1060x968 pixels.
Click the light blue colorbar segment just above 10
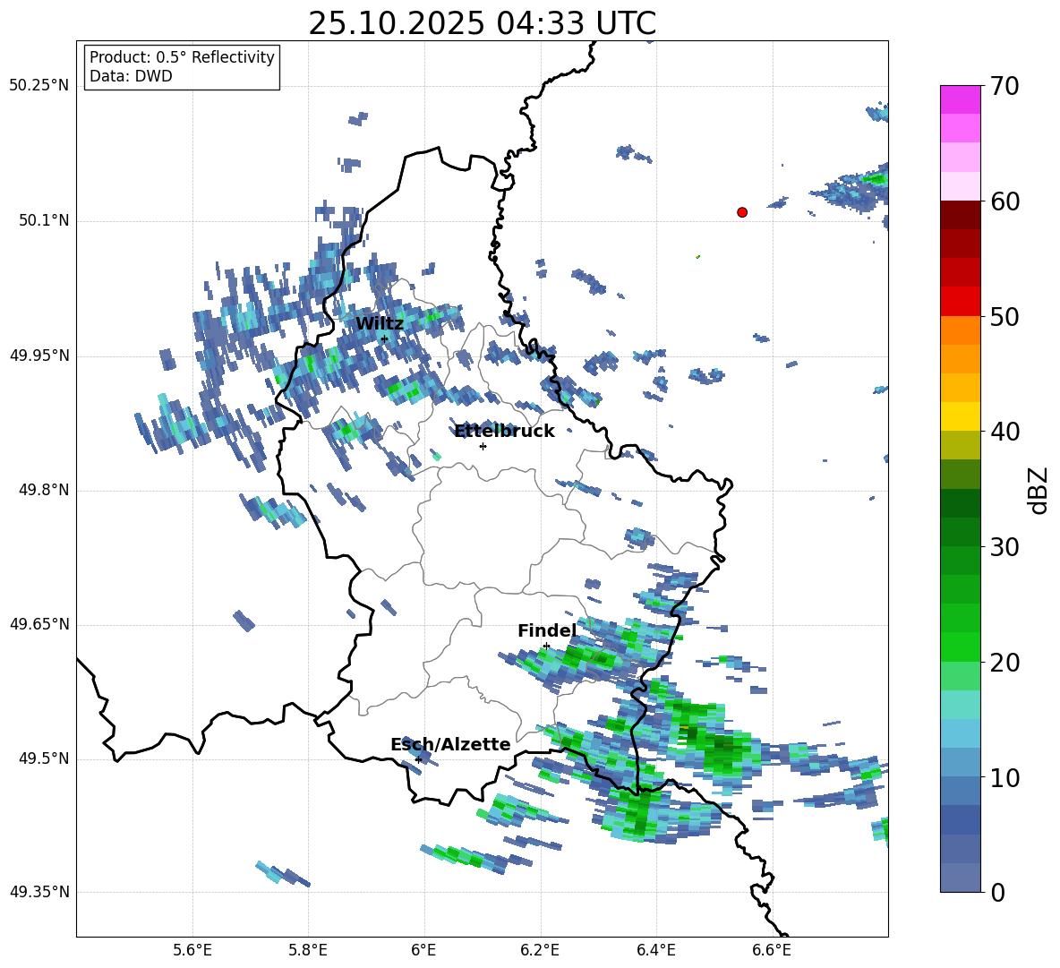pyautogui.click(x=960, y=762)
